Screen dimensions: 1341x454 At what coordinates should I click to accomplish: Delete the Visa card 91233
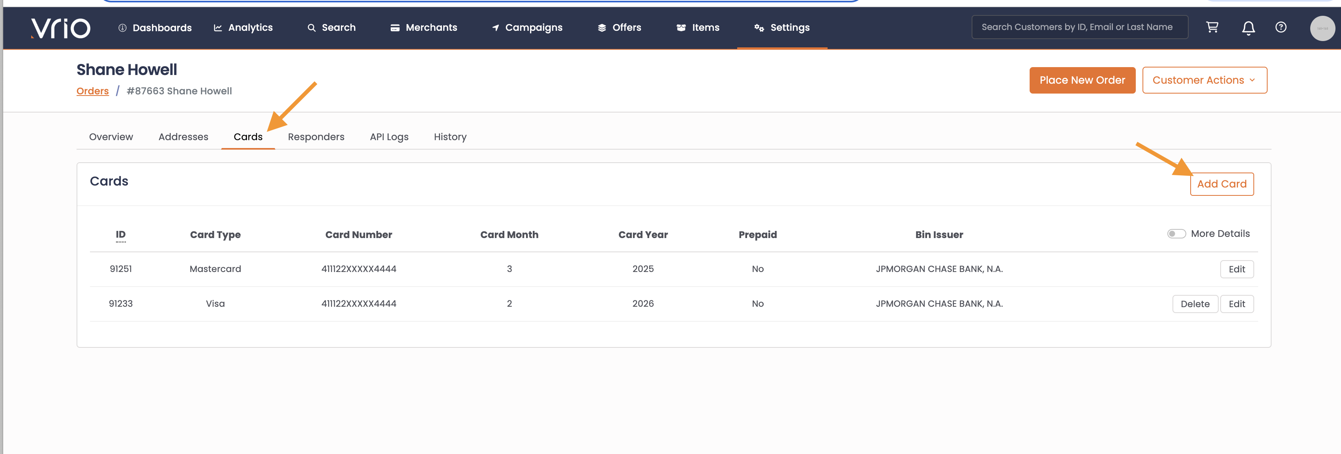(1195, 304)
